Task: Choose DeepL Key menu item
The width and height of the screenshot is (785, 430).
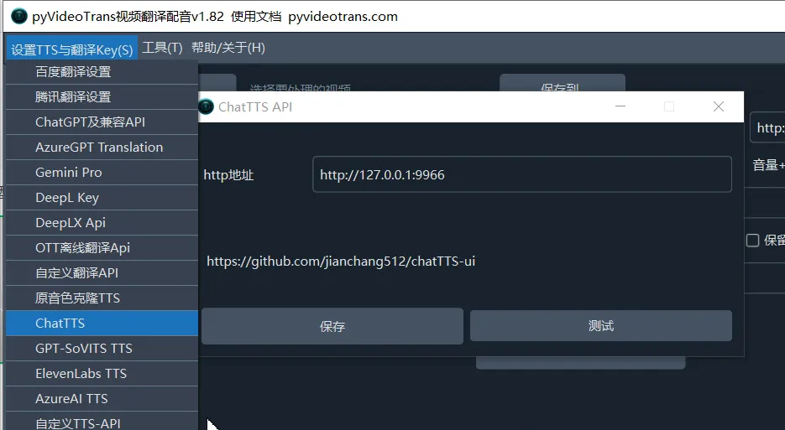Action: pos(67,198)
